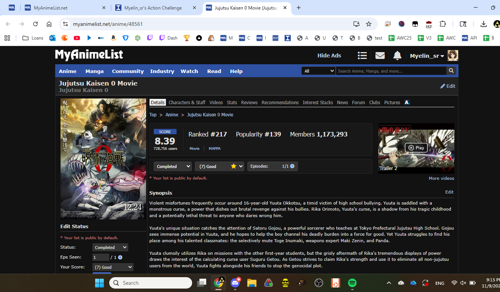Open the Read menu

point(214,71)
